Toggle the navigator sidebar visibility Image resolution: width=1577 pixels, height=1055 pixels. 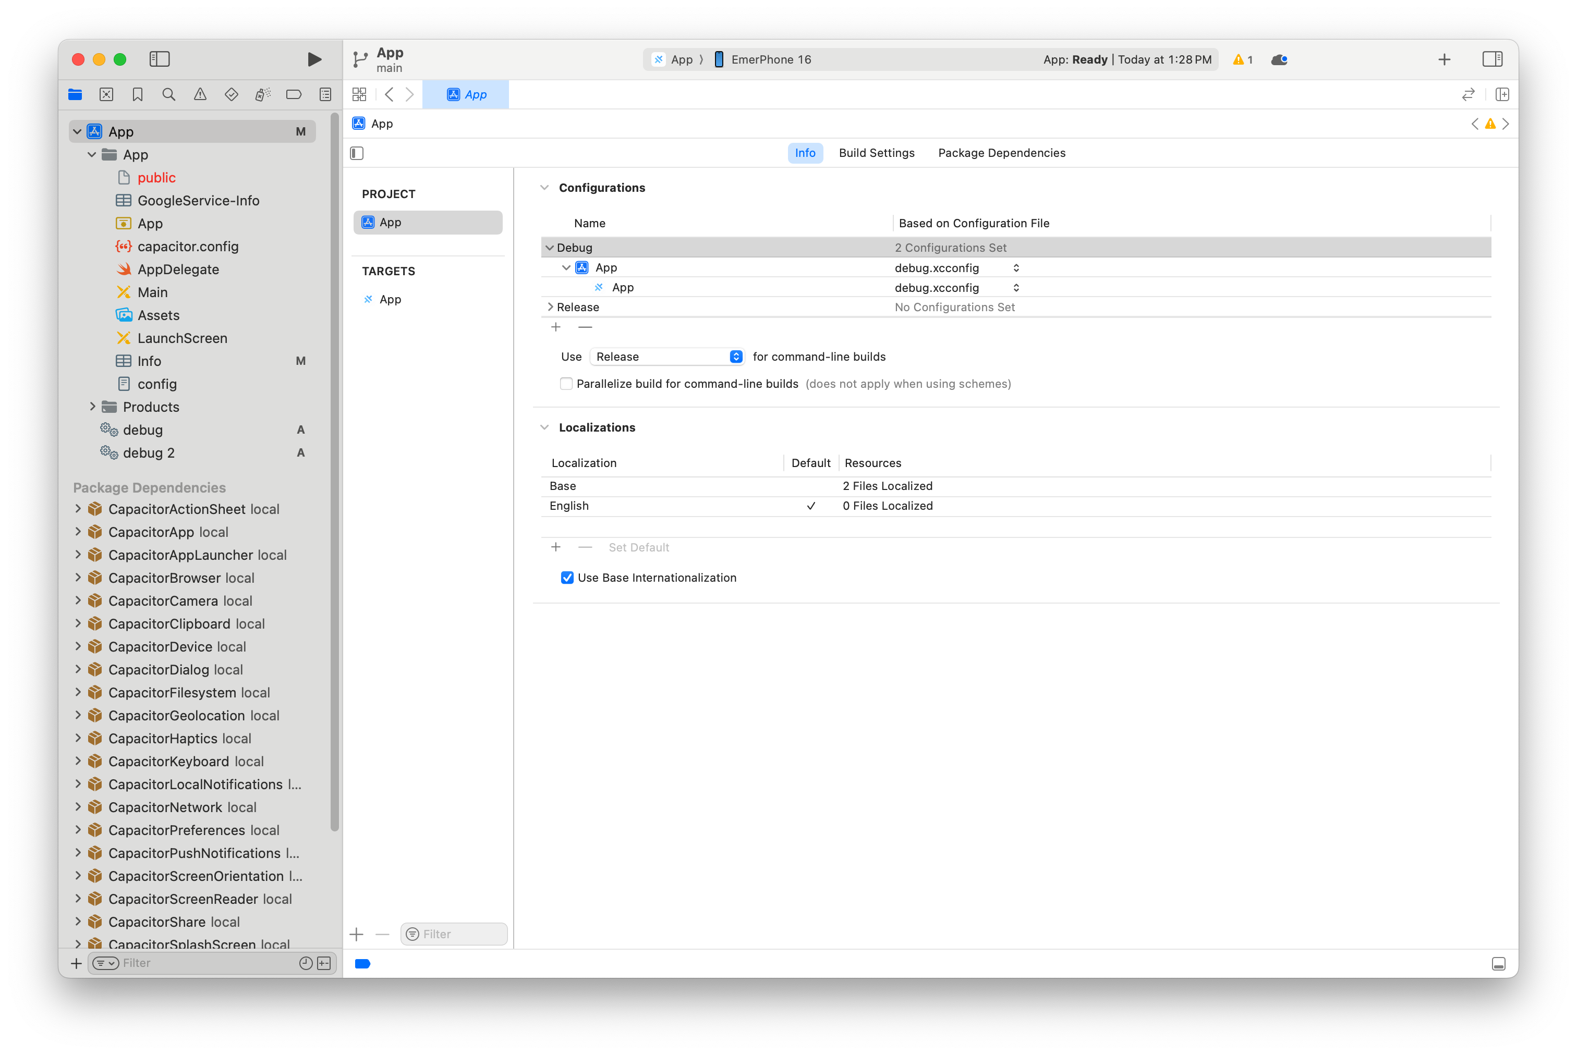[160, 59]
